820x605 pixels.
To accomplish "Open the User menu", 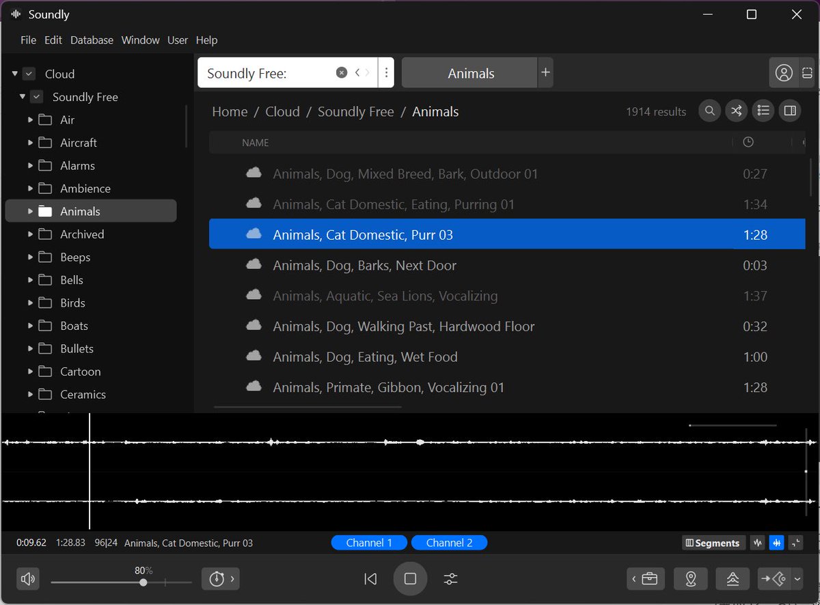I will [178, 40].
